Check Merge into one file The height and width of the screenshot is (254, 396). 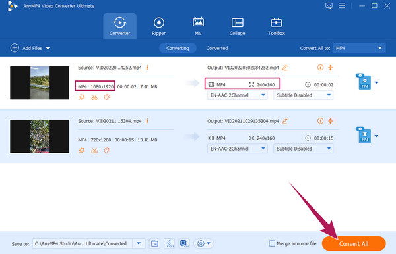pyautogui.click(x=272, y=243)
